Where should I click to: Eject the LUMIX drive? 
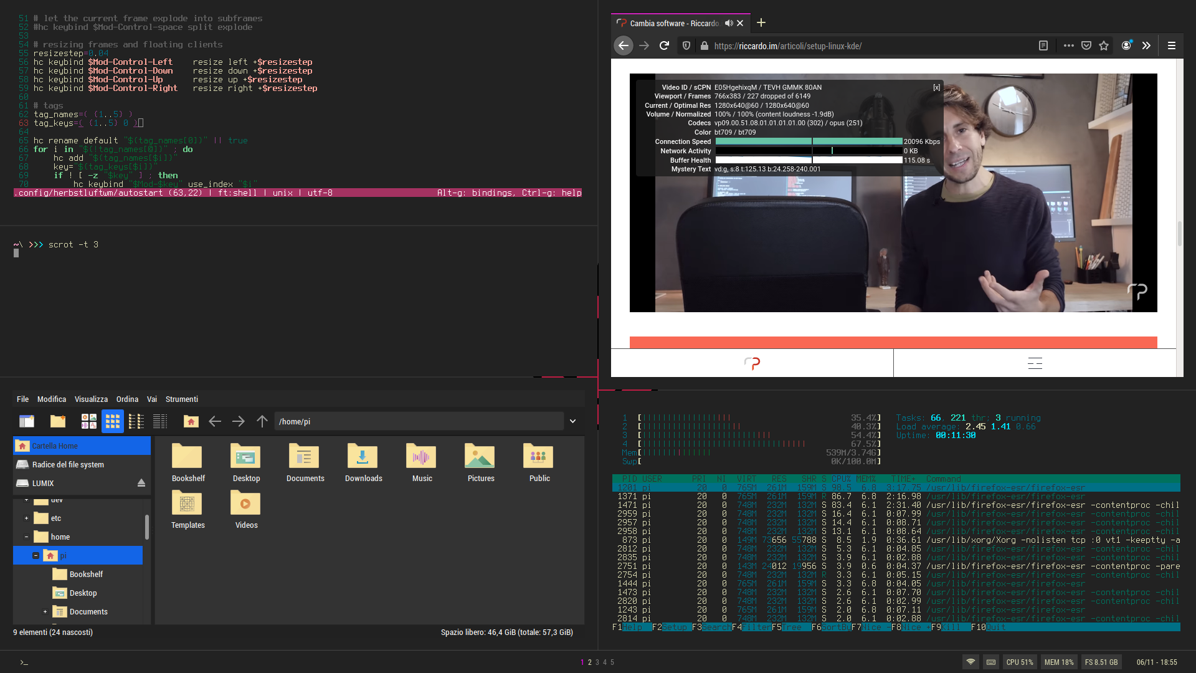click(x=141, y=483)
